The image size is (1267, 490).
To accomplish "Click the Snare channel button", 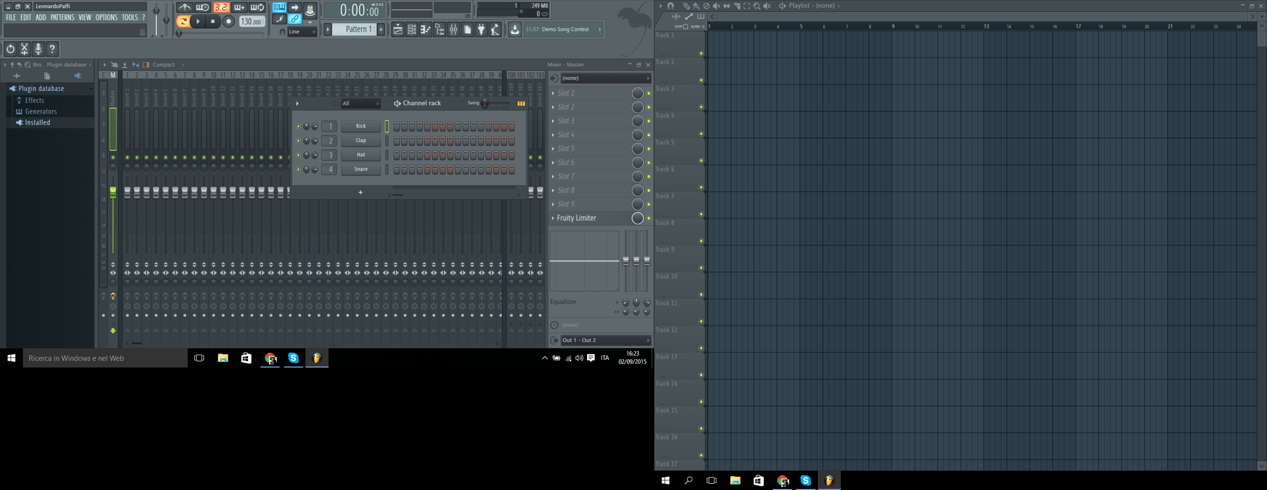I will click(x=361, y=169).
